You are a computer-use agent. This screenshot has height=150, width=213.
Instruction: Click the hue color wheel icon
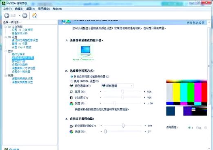(x=71, y=132)
